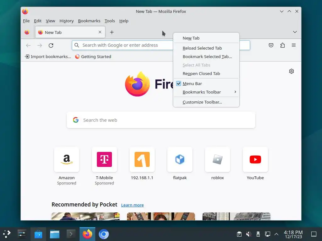Click the muted volume tray icon
The width and height of the screenshot is (322, 241).
coord(249,234)
